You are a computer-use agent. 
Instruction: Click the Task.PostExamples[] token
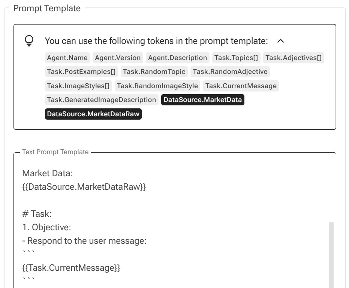(x=81, y=72)
